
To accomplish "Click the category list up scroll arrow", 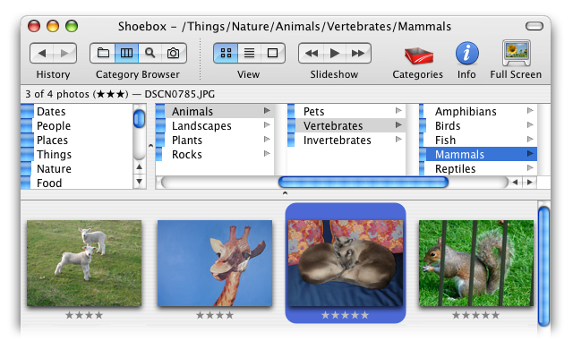I will [140, 167].
